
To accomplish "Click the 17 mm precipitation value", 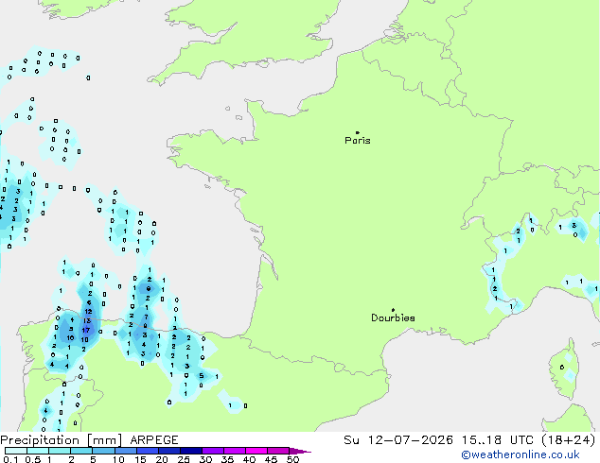I will click(x=86, y=330).
